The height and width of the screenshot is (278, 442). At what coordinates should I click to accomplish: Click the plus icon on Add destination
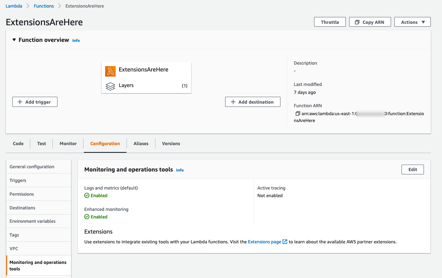(x=233, y=102)
